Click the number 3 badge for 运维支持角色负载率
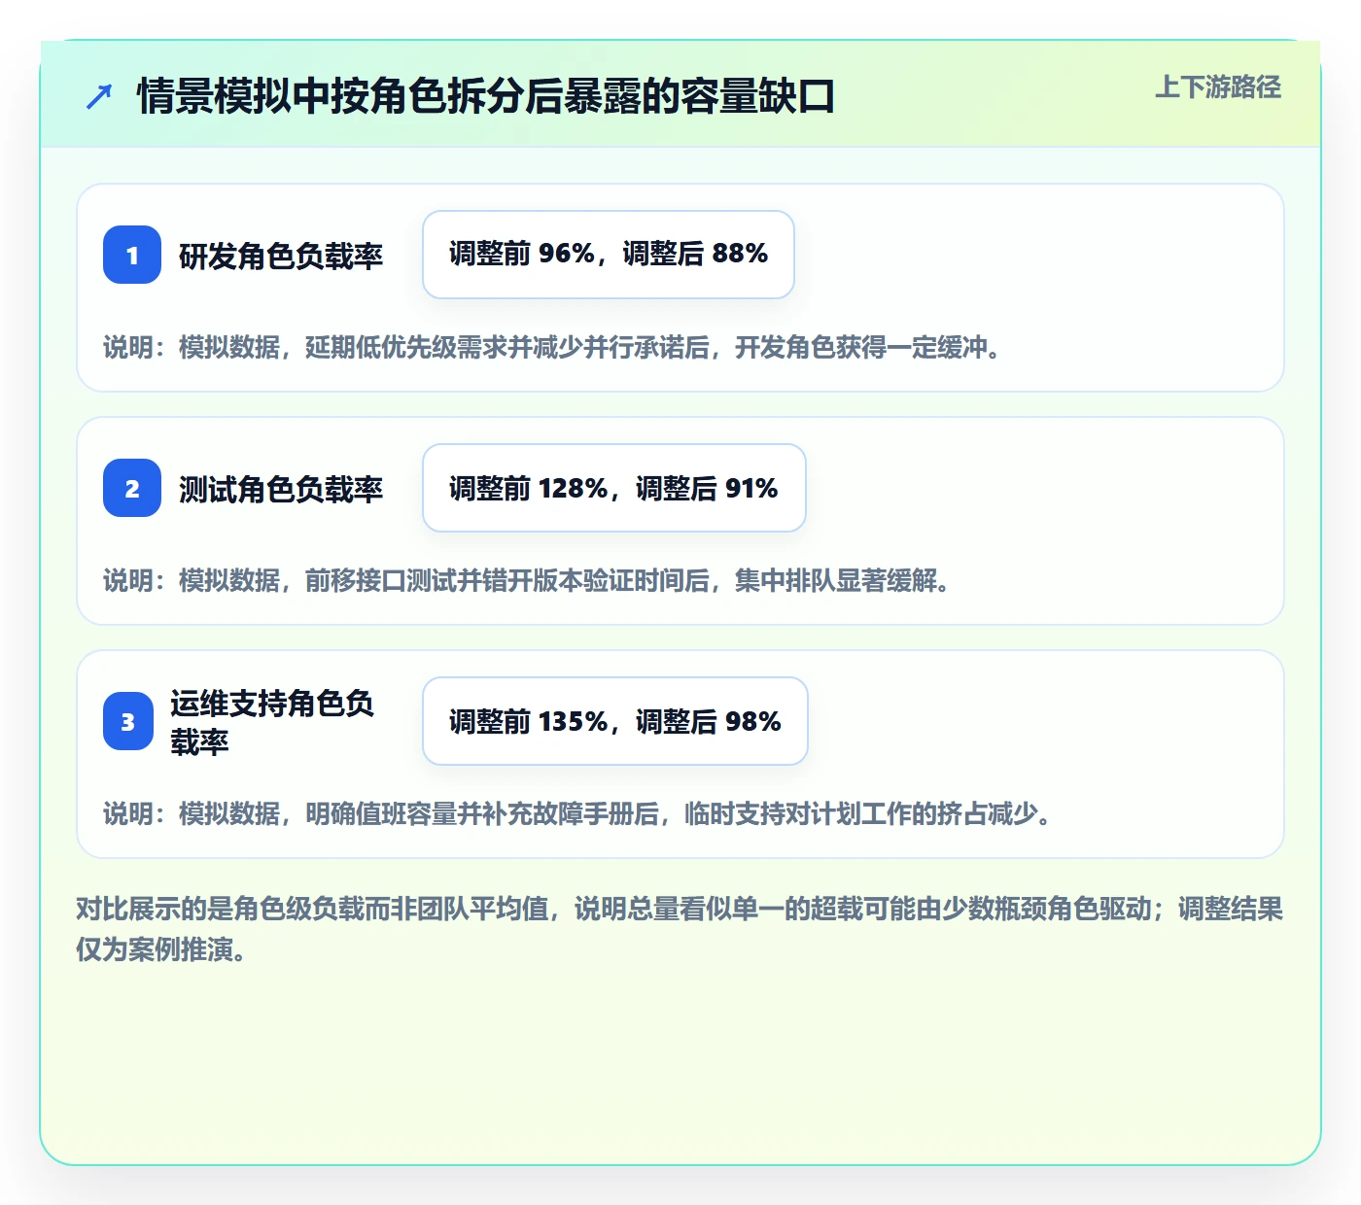The height and width of the screenshot is (1205, 1361). tap(128, 721)
